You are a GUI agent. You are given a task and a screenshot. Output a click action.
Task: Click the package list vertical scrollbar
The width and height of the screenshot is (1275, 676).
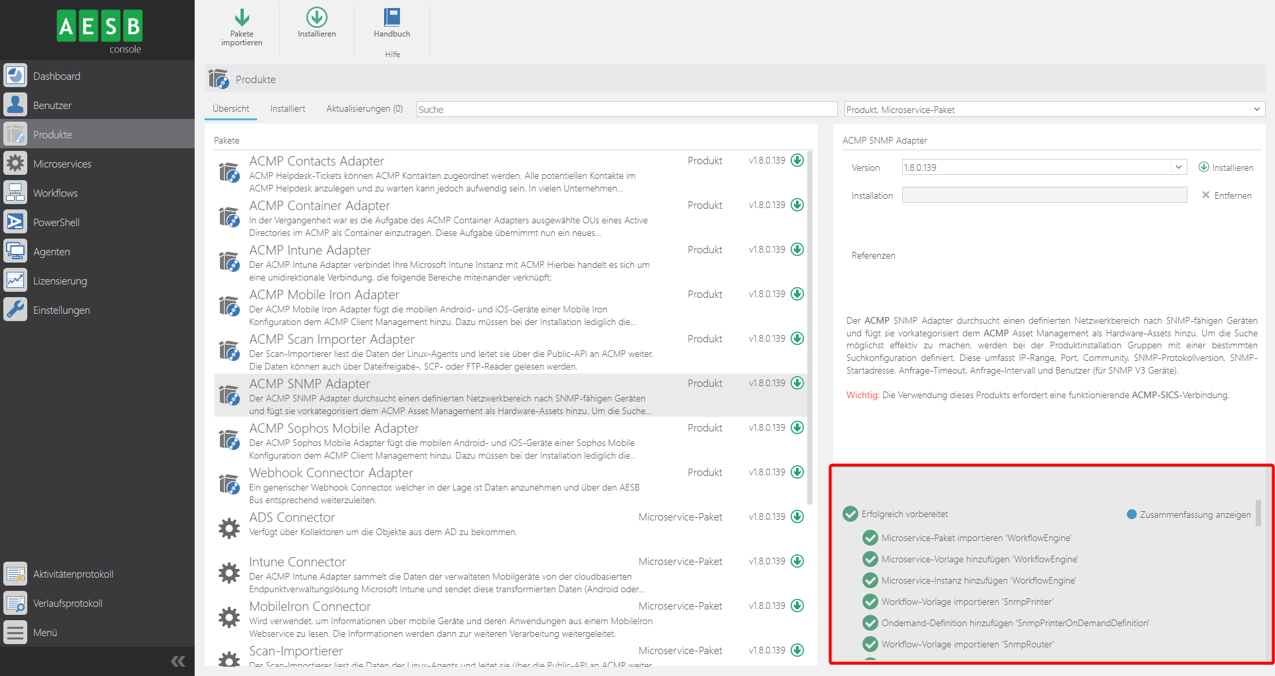810,328
